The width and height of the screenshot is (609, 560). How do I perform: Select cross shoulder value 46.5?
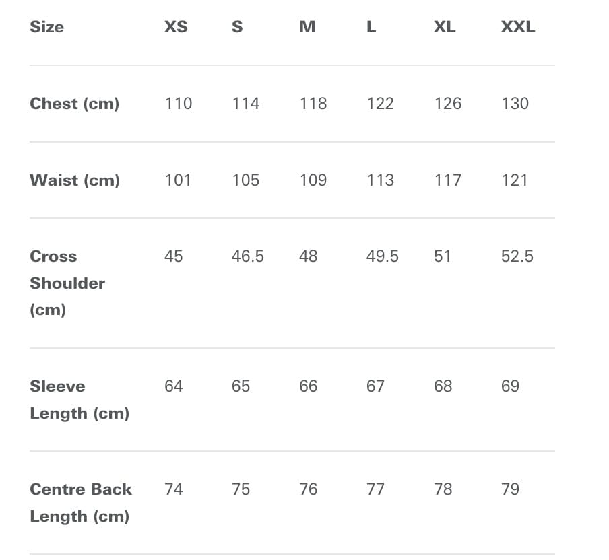click(247, 256)
